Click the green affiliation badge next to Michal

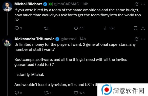pos(51,4)
